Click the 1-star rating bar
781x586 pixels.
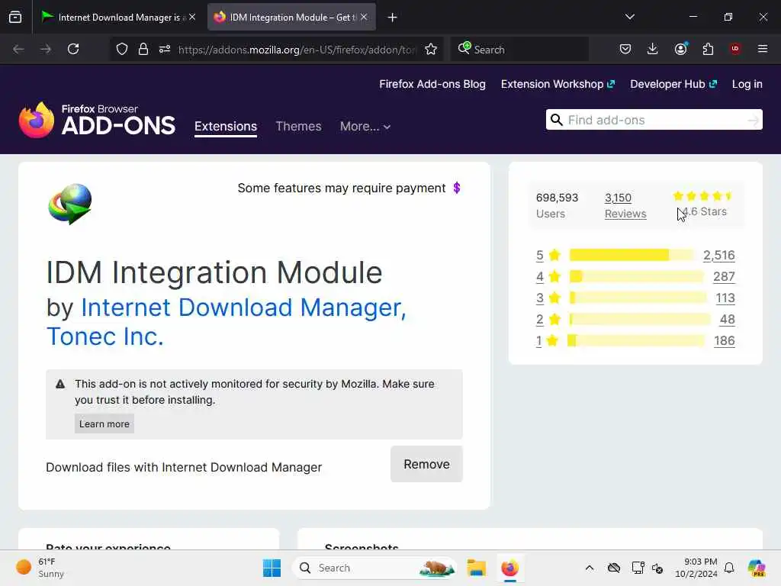tap(637, 341)
